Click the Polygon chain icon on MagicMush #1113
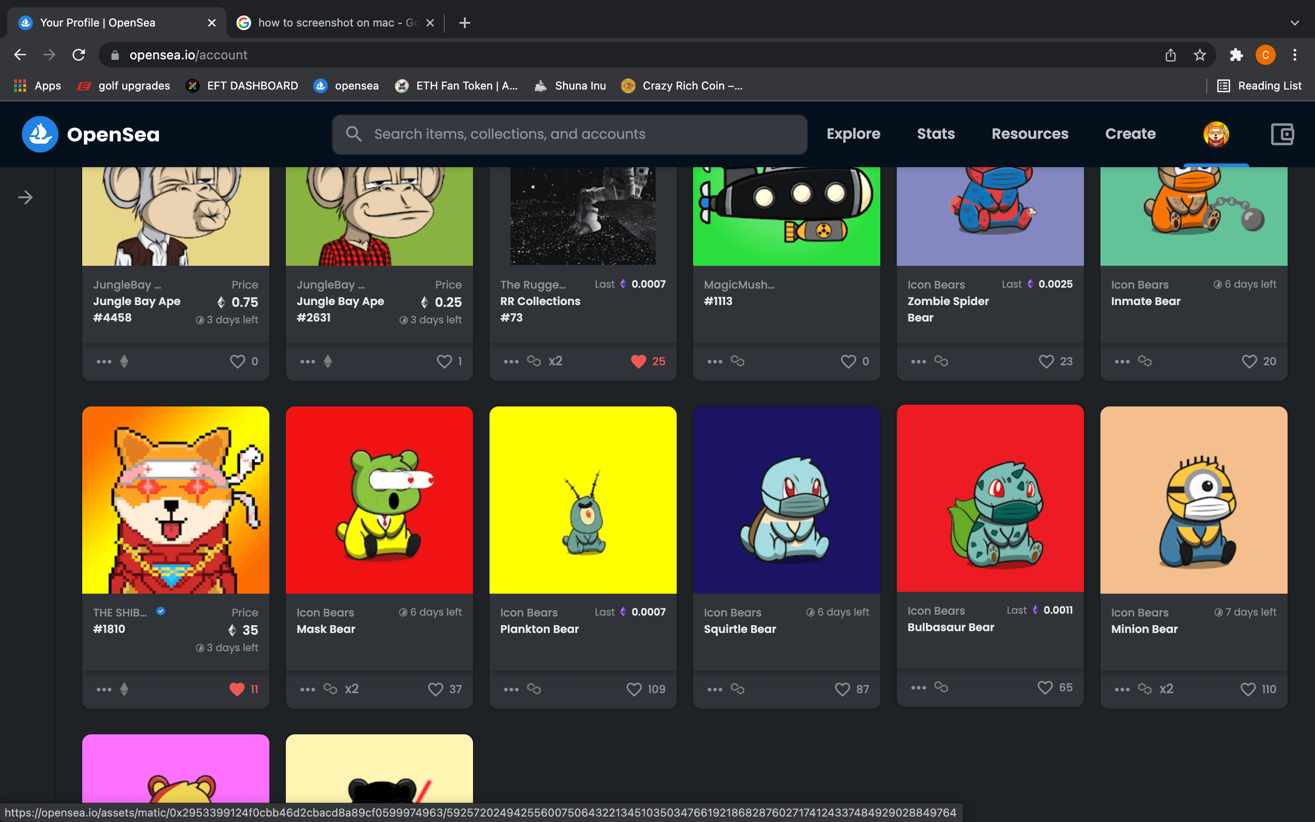1315x822 pixels. [737, 361]
